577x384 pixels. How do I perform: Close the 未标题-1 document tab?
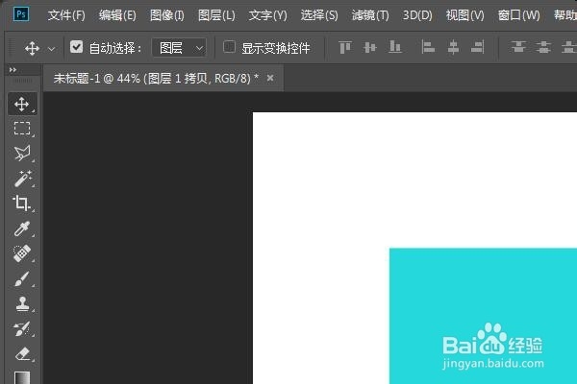point(270,78)
